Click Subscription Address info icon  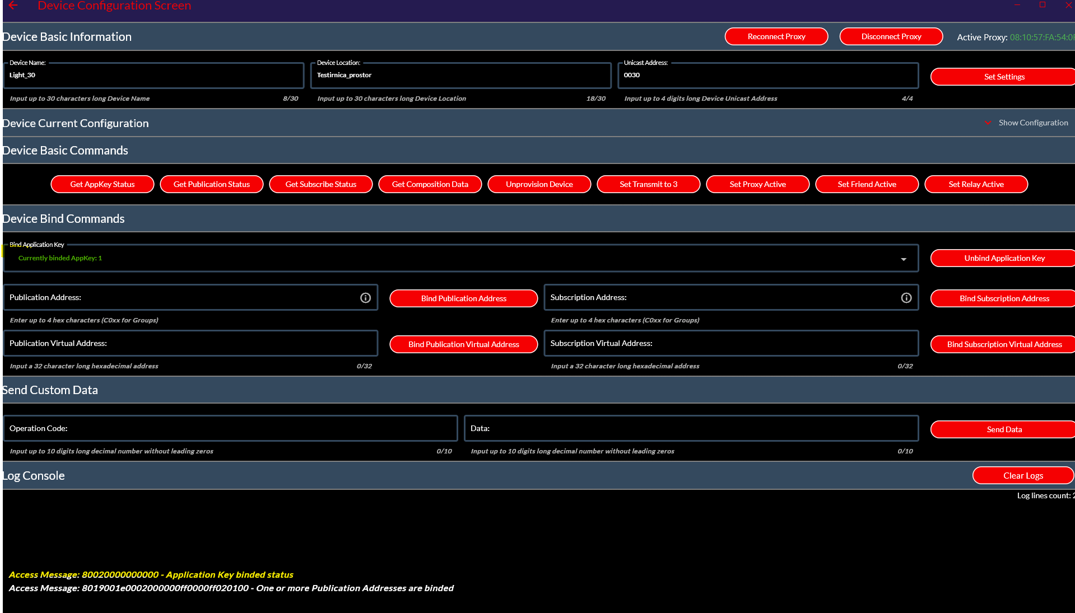point(906,298)
